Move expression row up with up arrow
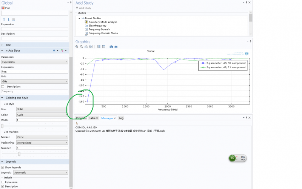The image size is (302, 189). click(x=4, y=20)
